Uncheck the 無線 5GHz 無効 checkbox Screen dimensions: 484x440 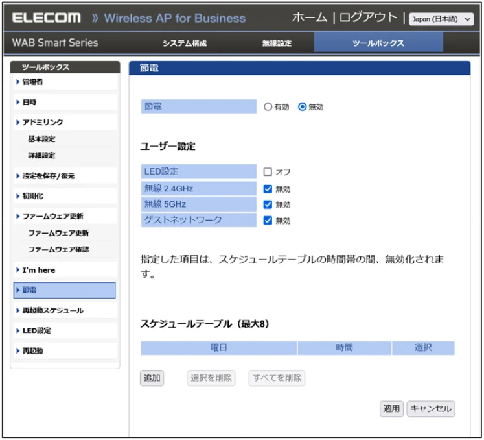(268, 204)
